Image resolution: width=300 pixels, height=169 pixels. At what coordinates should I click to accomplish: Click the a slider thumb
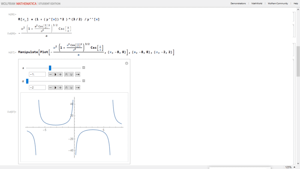(x=50, y=68)
